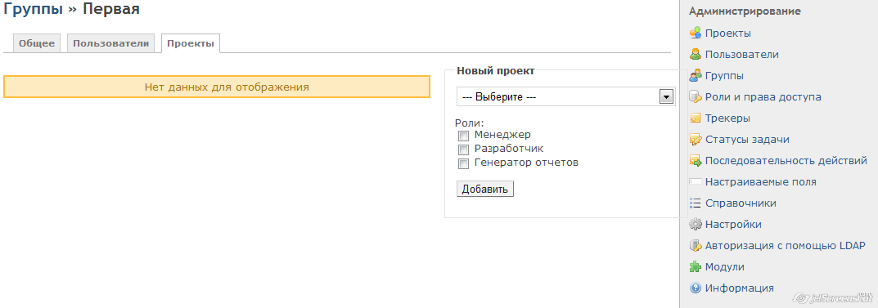Click the Группы icon in sidebar
Viewport: 878px width, 308px height.
[695, 75]
